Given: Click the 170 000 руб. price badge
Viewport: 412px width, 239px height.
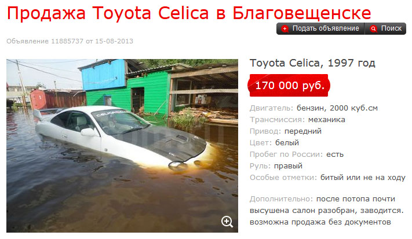Looking at the screenshot, I should click(289, 86).
